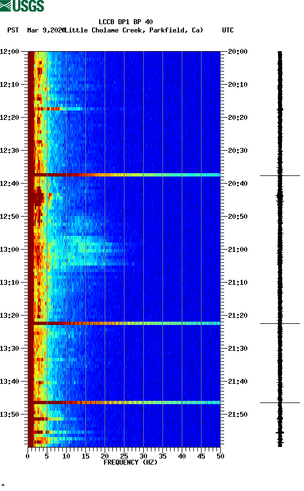The height and width of the screenshot is (491, 304).
Task: Click the '15' frequency axis label
Action: click(85, 456)
